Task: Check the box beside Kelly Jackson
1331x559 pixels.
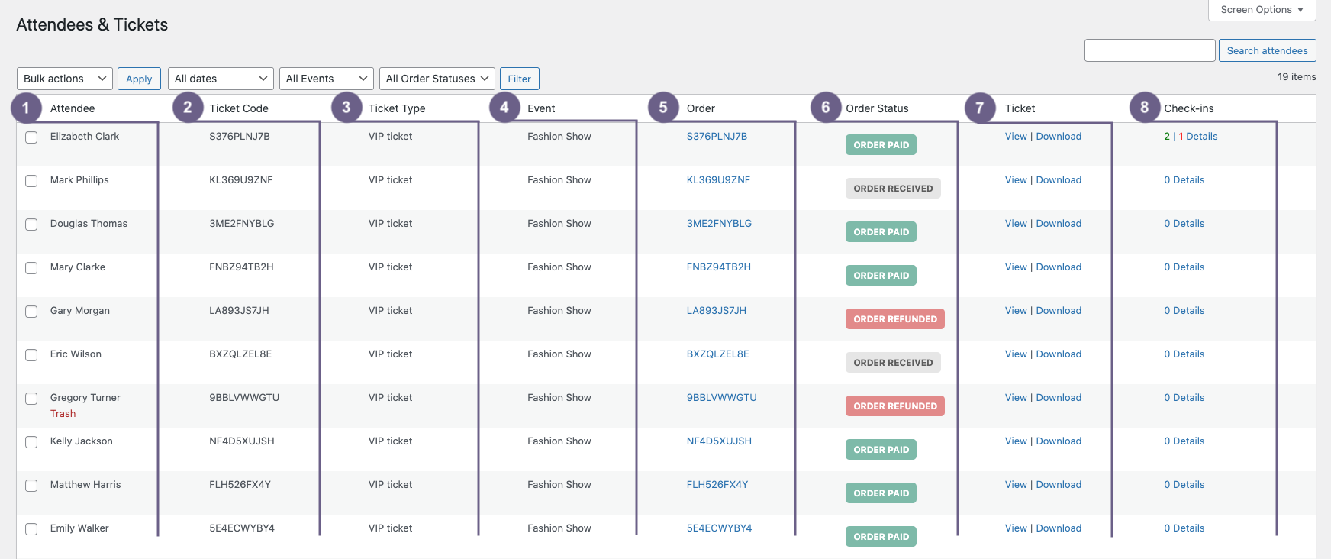Action: pyautogui.click(x=31, y=442)
